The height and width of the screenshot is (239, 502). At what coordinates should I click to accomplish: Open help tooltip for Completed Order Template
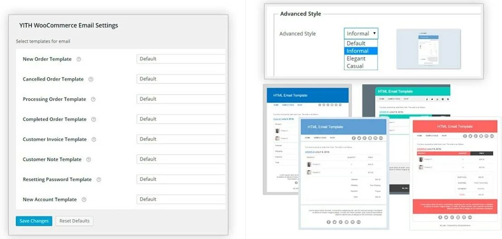(x=93, y=119)
